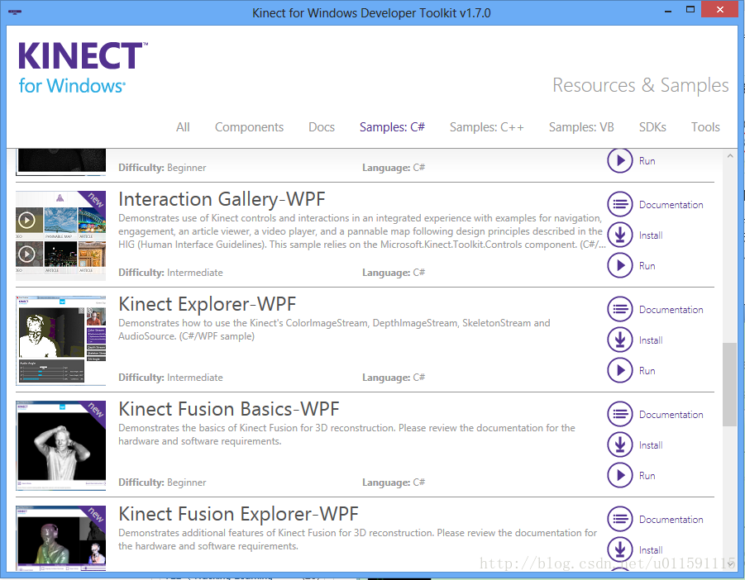Click the Install label for Kinect Fusion Basics-WPF
This screenshot has width=745, height=580.
click(x=651, y=445)
